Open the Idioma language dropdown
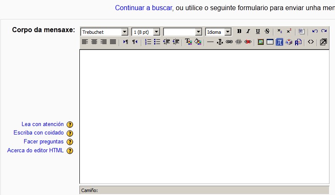This screenshot has height=195, width=335. pyautogui.click(x=218, y=32)
